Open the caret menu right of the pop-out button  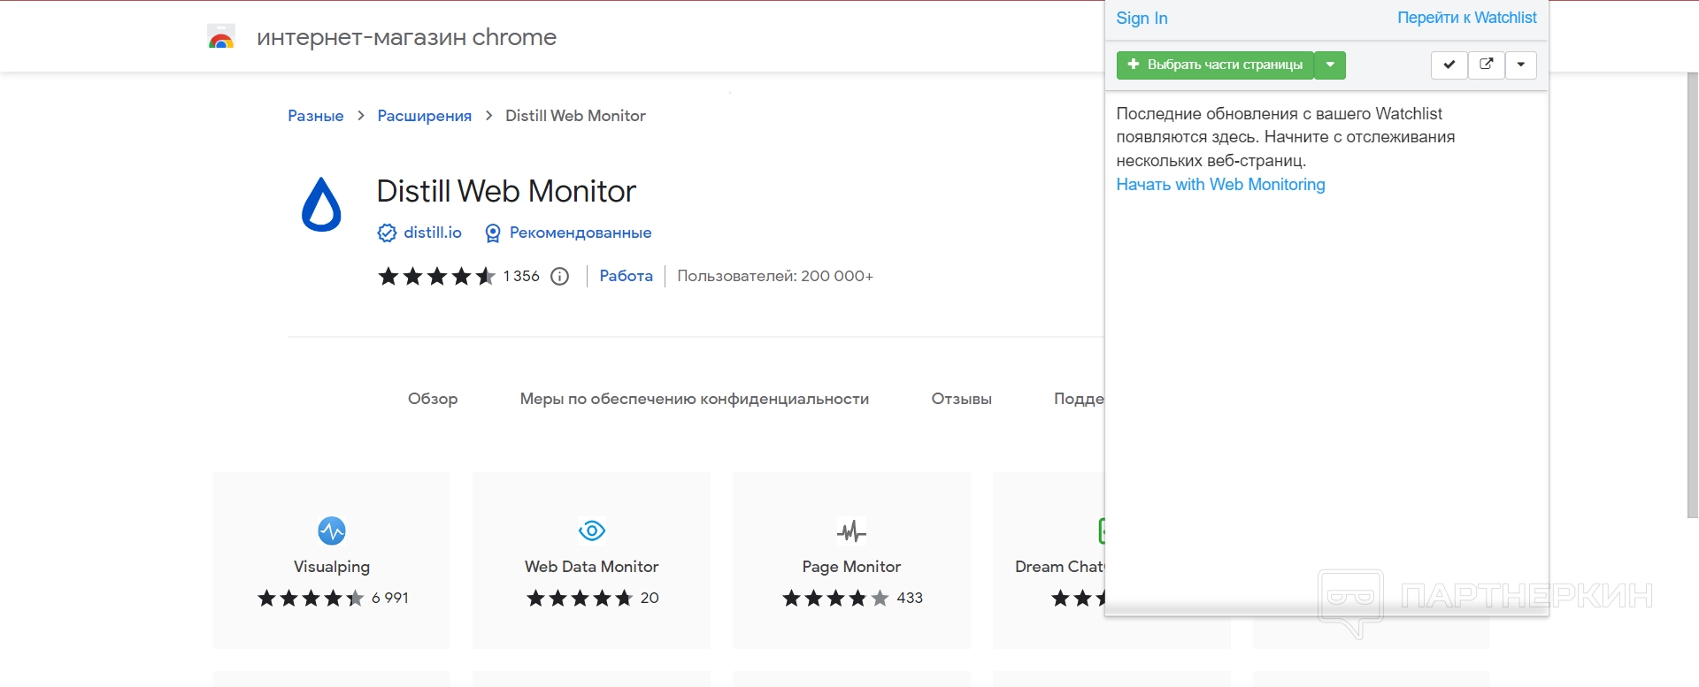click(1521, 65)
